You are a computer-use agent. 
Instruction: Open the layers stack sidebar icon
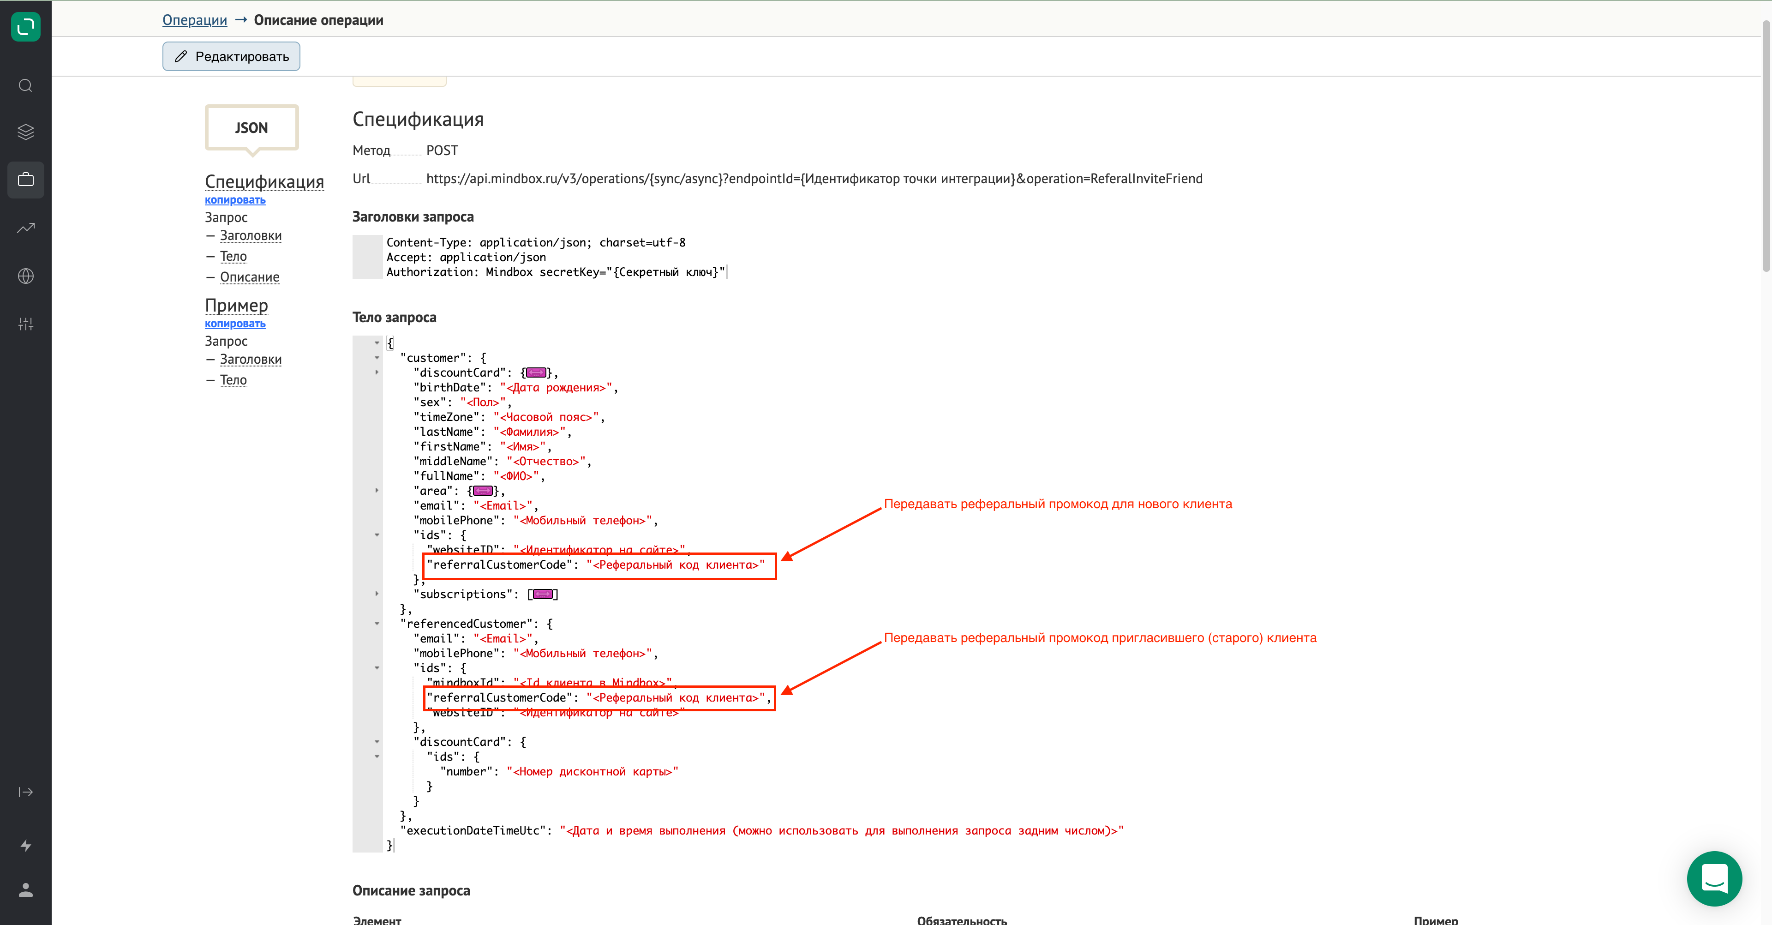click(25, 132)
